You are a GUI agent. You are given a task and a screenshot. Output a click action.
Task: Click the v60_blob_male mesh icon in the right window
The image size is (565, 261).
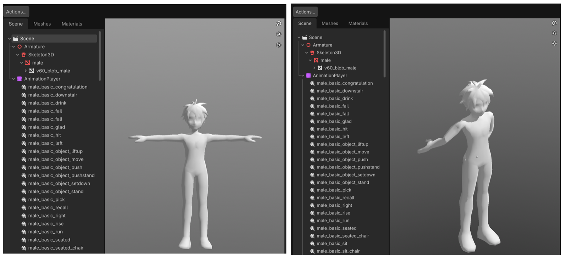pos(320,68)
